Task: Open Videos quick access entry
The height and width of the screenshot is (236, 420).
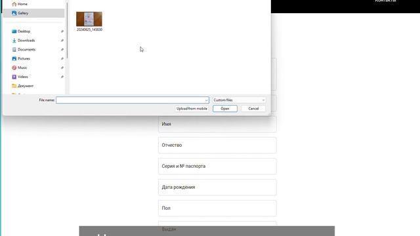Action: click(x=23, y=77)
